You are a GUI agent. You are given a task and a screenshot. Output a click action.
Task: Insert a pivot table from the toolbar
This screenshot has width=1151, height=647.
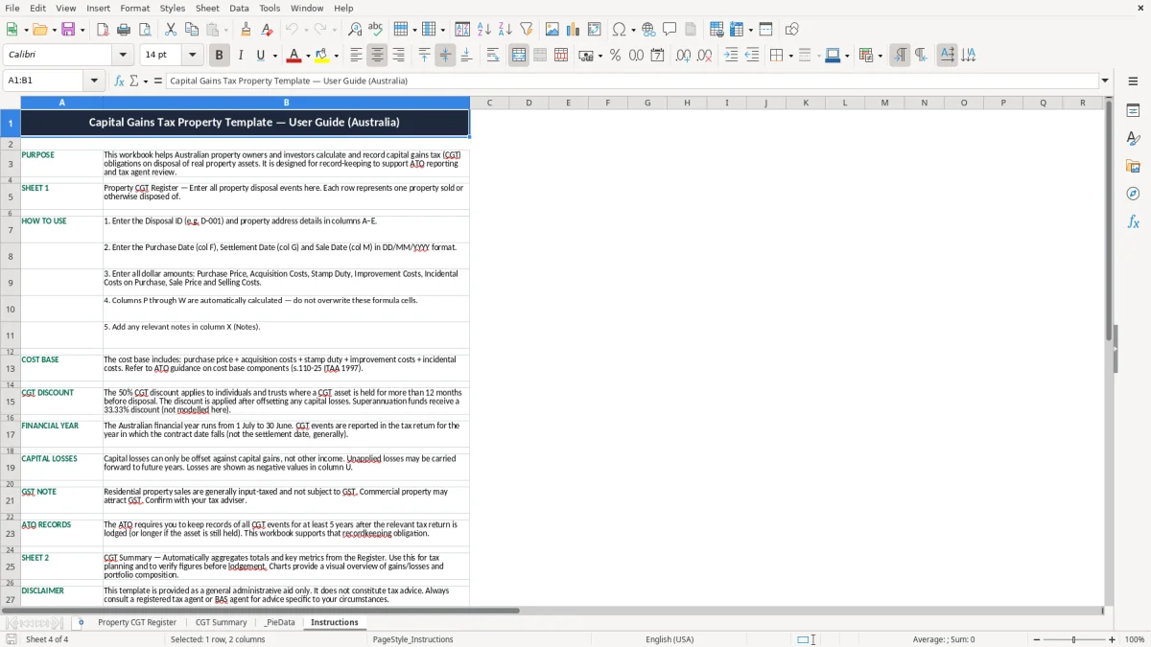[x=595, y=30]
